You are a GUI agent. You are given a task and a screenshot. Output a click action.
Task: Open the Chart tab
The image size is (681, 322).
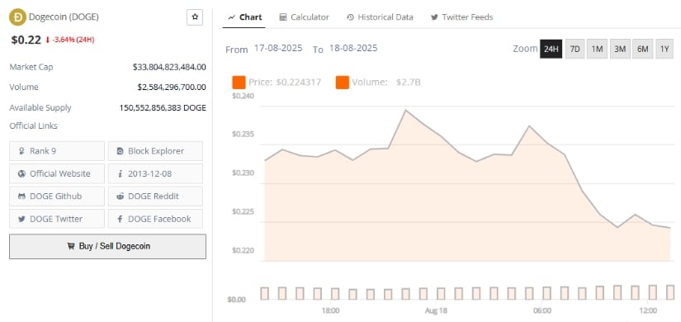point(244,17)
